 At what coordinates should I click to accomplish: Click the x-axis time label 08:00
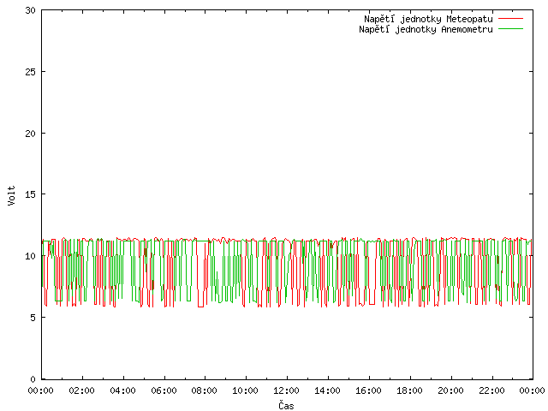(205, 390)
